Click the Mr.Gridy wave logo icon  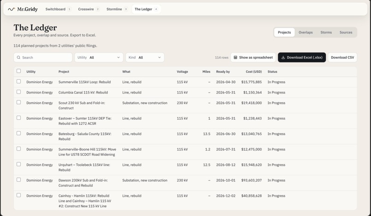(x=11, y=9)
